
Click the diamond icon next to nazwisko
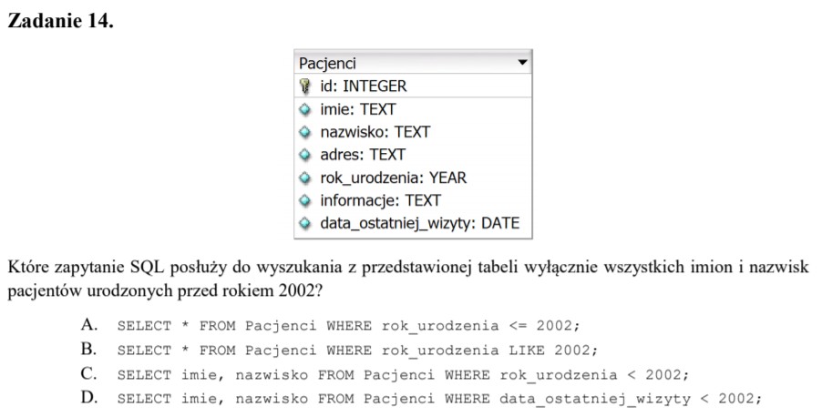click(305, 132)
